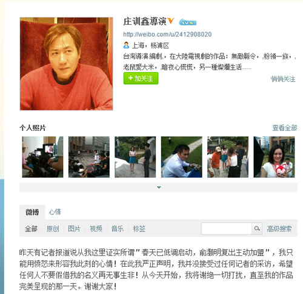
Task: Filter posts by 标签
Action: pos(139,229)
